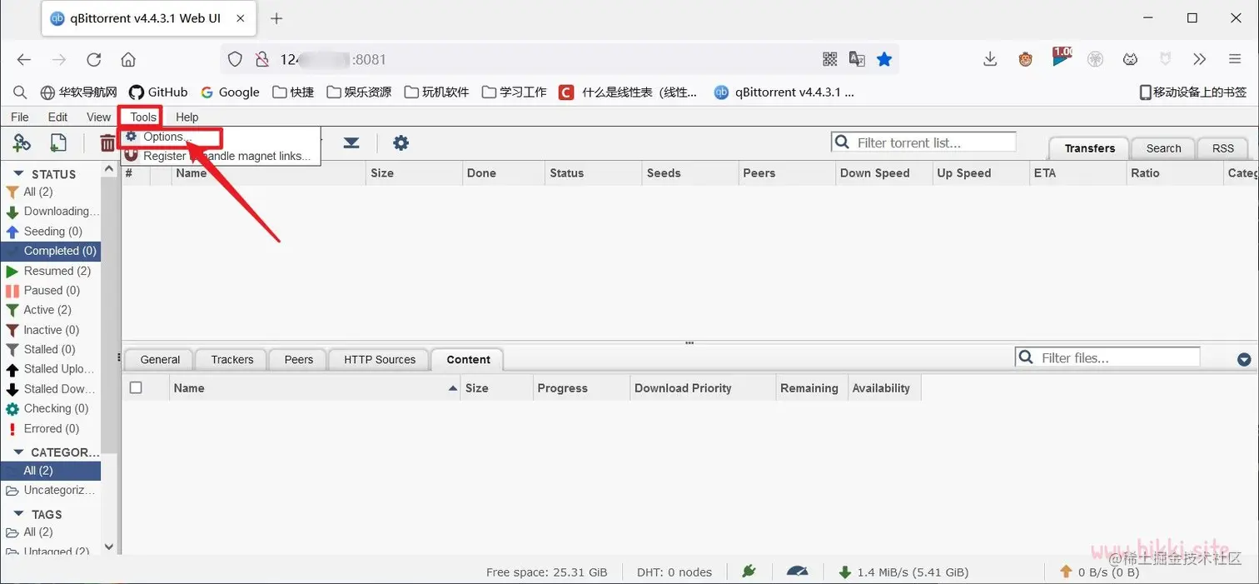
Task: Click the connection status plug icon
Action: tap(749, 572)
